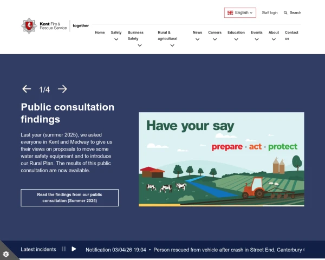Screen dimensions: 325x260
Task: Click the Kent Fire & Rescue Service wordmark
Action: (53, 26)
